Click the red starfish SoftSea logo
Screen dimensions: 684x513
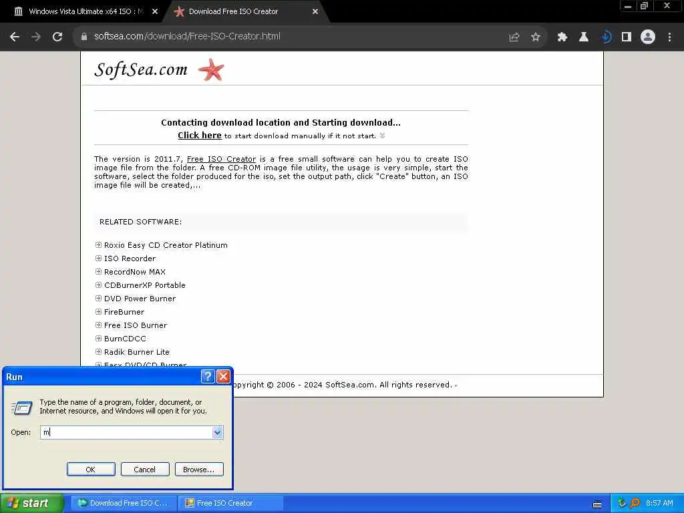[x=211, y=69]
